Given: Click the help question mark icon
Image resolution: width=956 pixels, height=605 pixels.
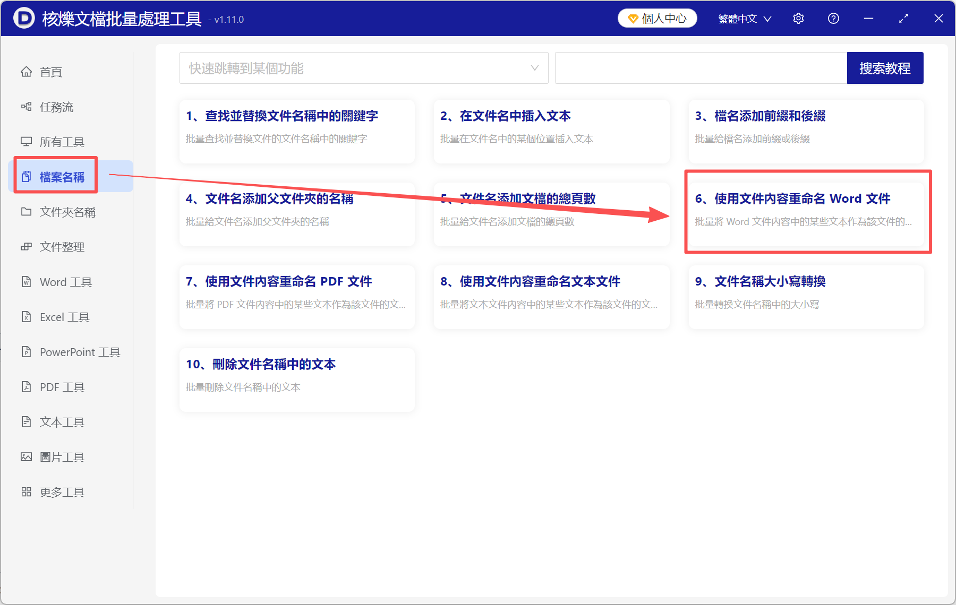Looking at the screenshot, I should click(x=833, y=18).
